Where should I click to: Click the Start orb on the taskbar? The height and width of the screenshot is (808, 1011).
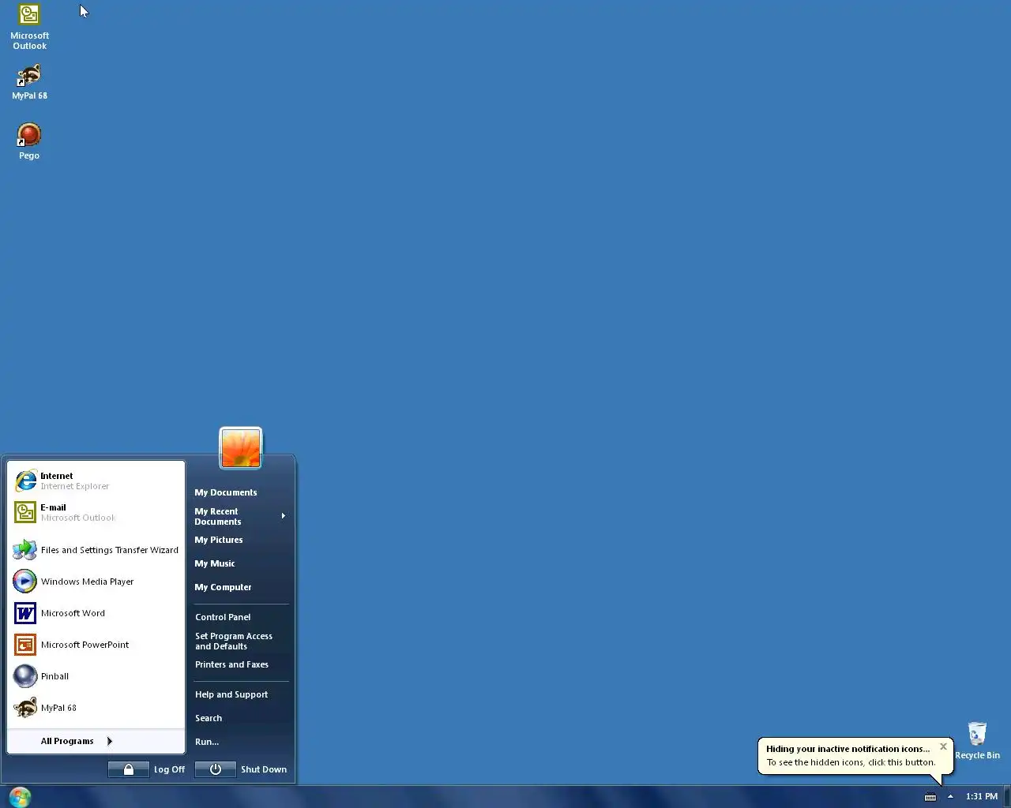point(20,797)
